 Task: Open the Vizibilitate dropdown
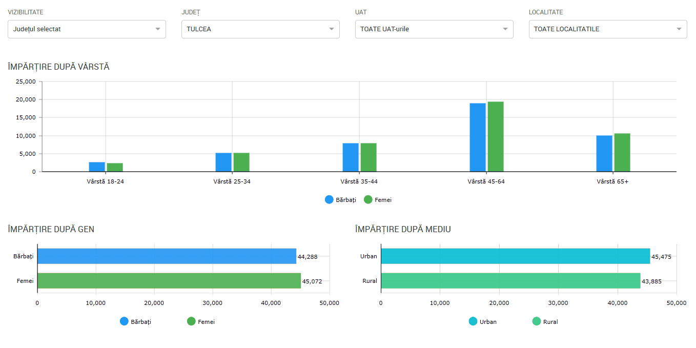(87, 29)
